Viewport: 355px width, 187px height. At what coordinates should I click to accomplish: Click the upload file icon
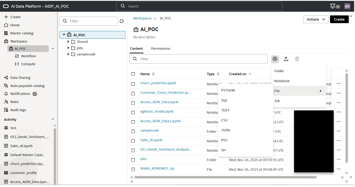286,59
